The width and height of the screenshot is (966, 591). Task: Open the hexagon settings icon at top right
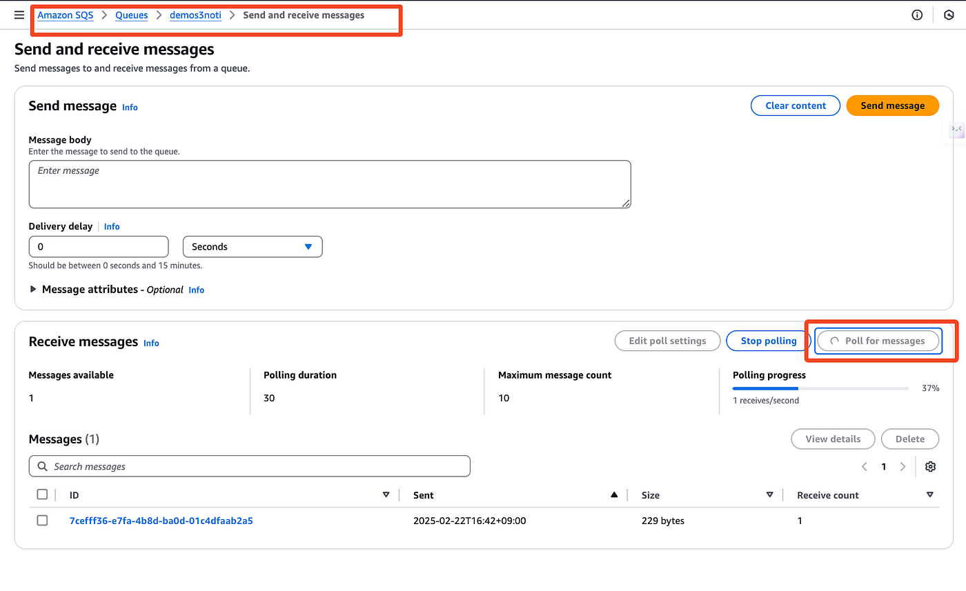pos(949,15)
